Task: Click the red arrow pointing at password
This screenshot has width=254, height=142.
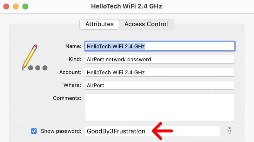Action: [162, 131]
